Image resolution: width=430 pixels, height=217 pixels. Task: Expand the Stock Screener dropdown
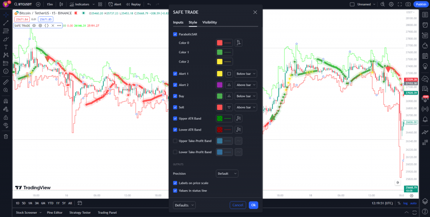[x=40, y=213]
